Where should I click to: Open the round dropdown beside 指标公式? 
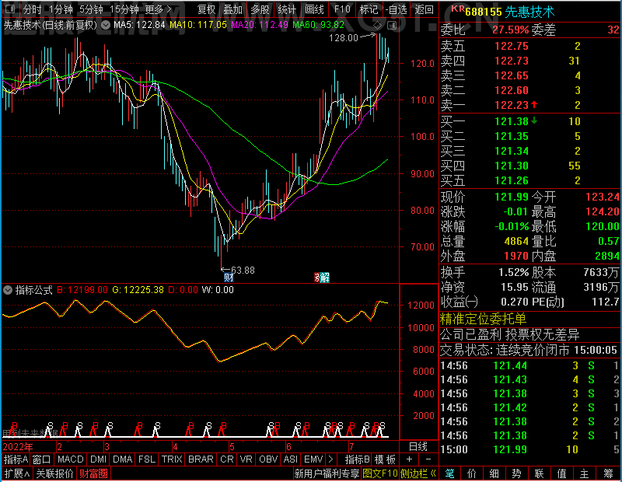point(8,290)
